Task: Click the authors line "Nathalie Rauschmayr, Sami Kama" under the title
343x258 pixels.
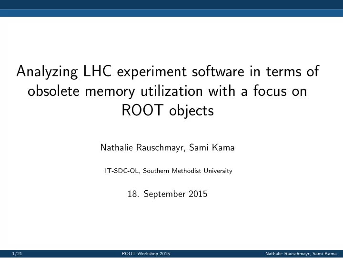Action: coord(167,147)
